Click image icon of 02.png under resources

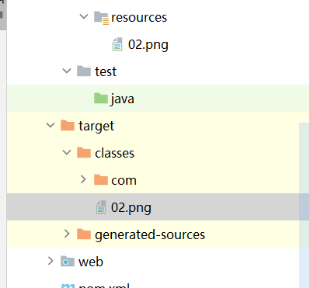(x=117, y=44)
